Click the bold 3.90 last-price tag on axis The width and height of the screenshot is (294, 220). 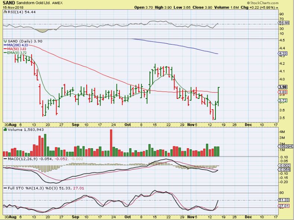(282, 87)
